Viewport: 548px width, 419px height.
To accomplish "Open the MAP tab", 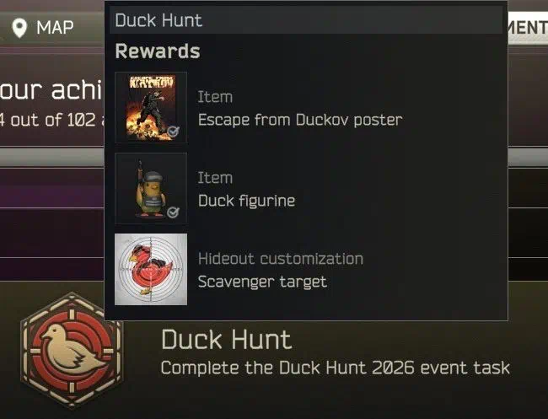I will tap(43, 28).
